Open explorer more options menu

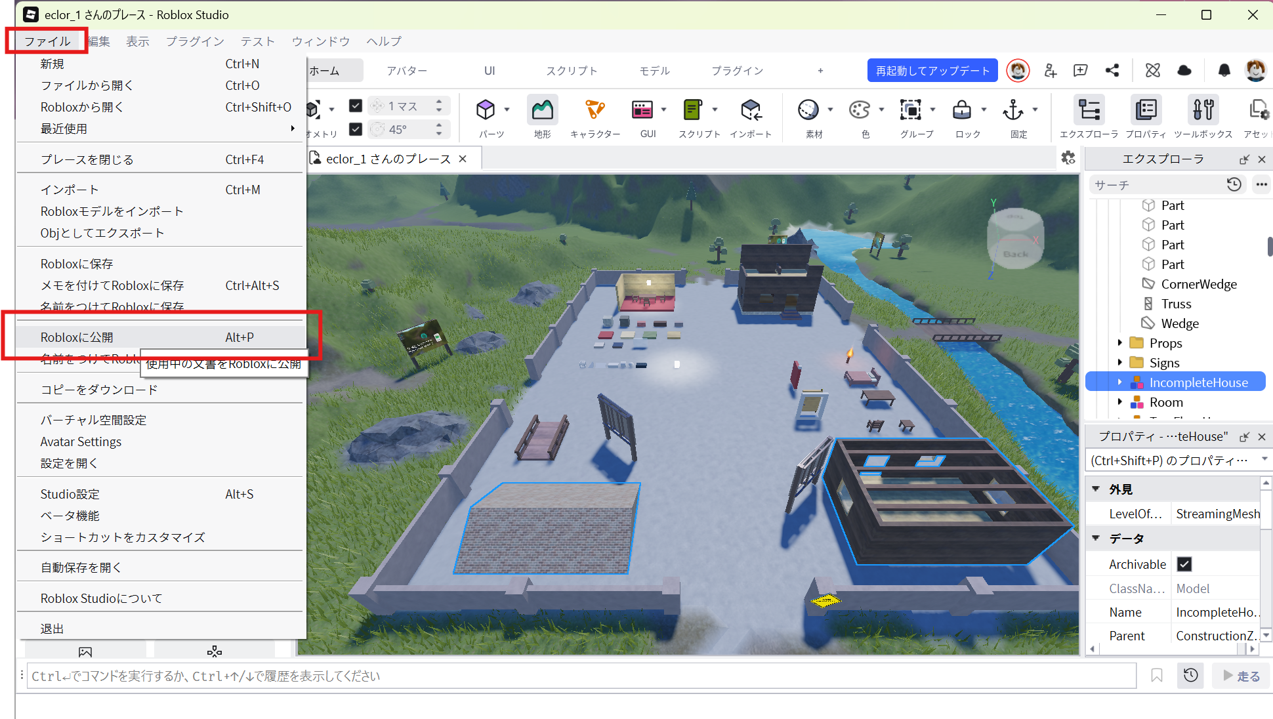pyautogui.click(x=1261, y=184)
